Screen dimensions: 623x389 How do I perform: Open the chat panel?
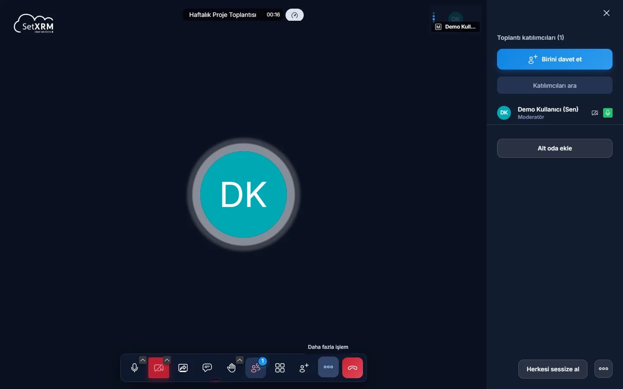[x=207, y=368]
